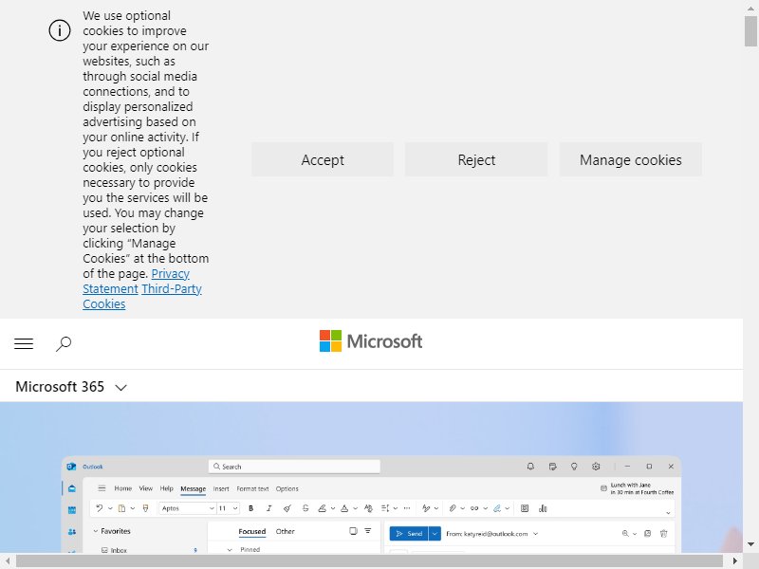The image size is (759, 569).
Task: Click the undo icon in Outlook ribbon
Action: (x=100, y=508)
